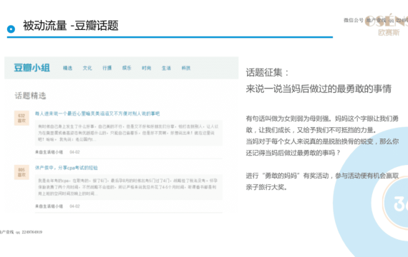Click the sentence starting 当妈对于每个女人来说
408x257 pixels.
point(322,147)
